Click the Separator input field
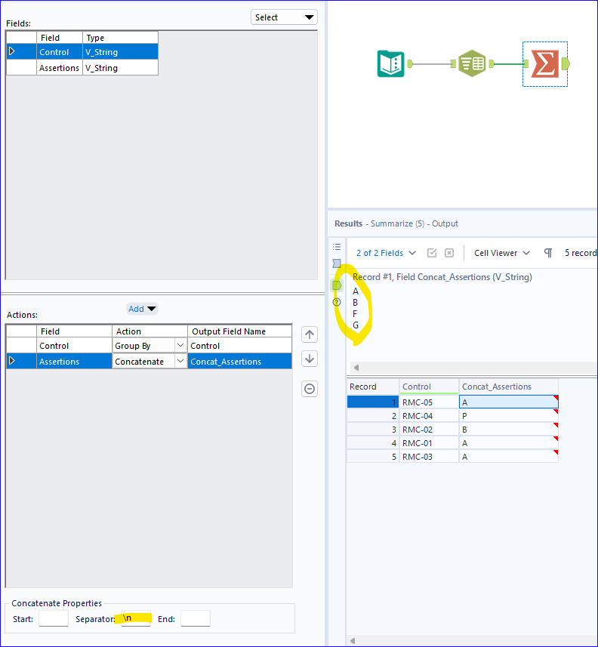This screenshot has height=647, width=598. [x=136, y=618]
